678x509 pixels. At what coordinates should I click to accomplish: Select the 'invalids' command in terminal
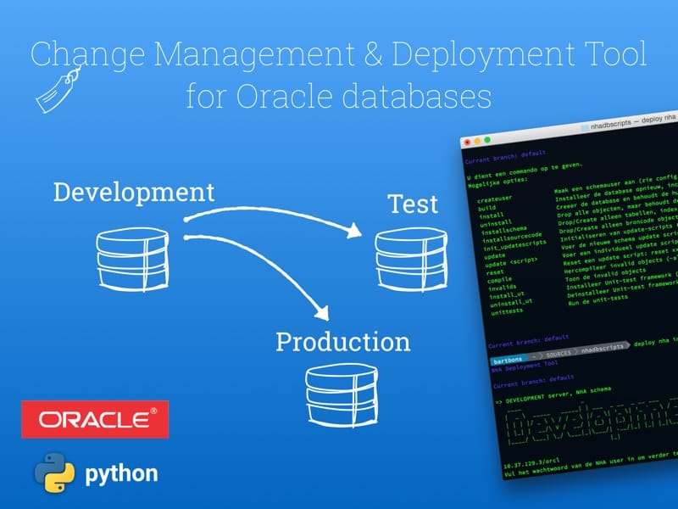[x=503, y=287]
